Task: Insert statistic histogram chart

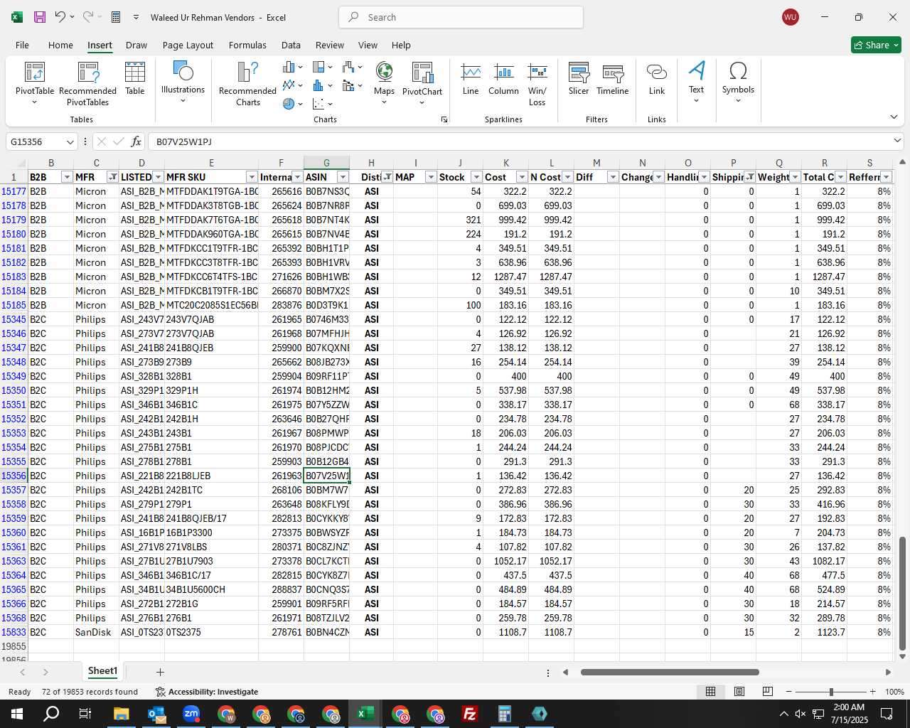Action: pyautogui.click(x=322, y=85)
